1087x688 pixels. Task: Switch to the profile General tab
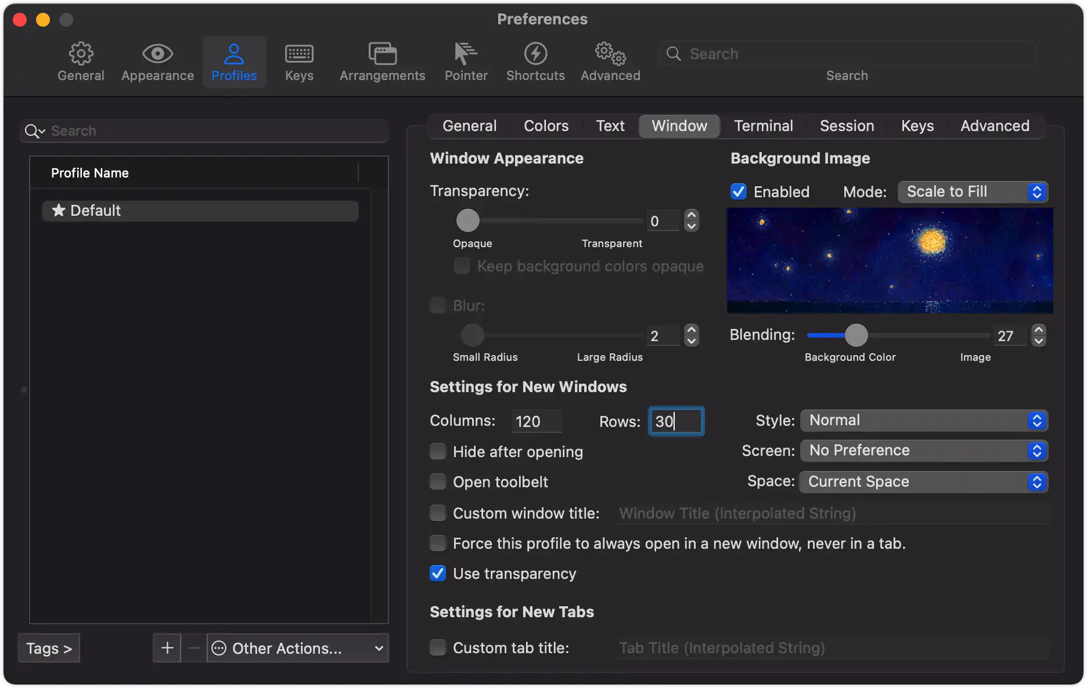(469, 126)
